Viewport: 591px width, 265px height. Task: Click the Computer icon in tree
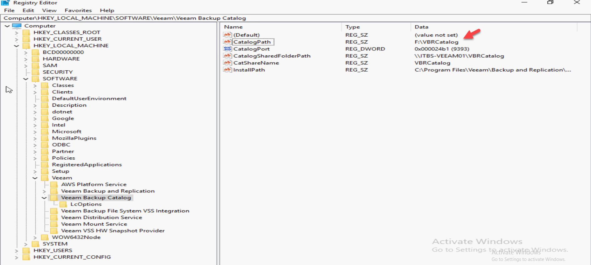17,26
